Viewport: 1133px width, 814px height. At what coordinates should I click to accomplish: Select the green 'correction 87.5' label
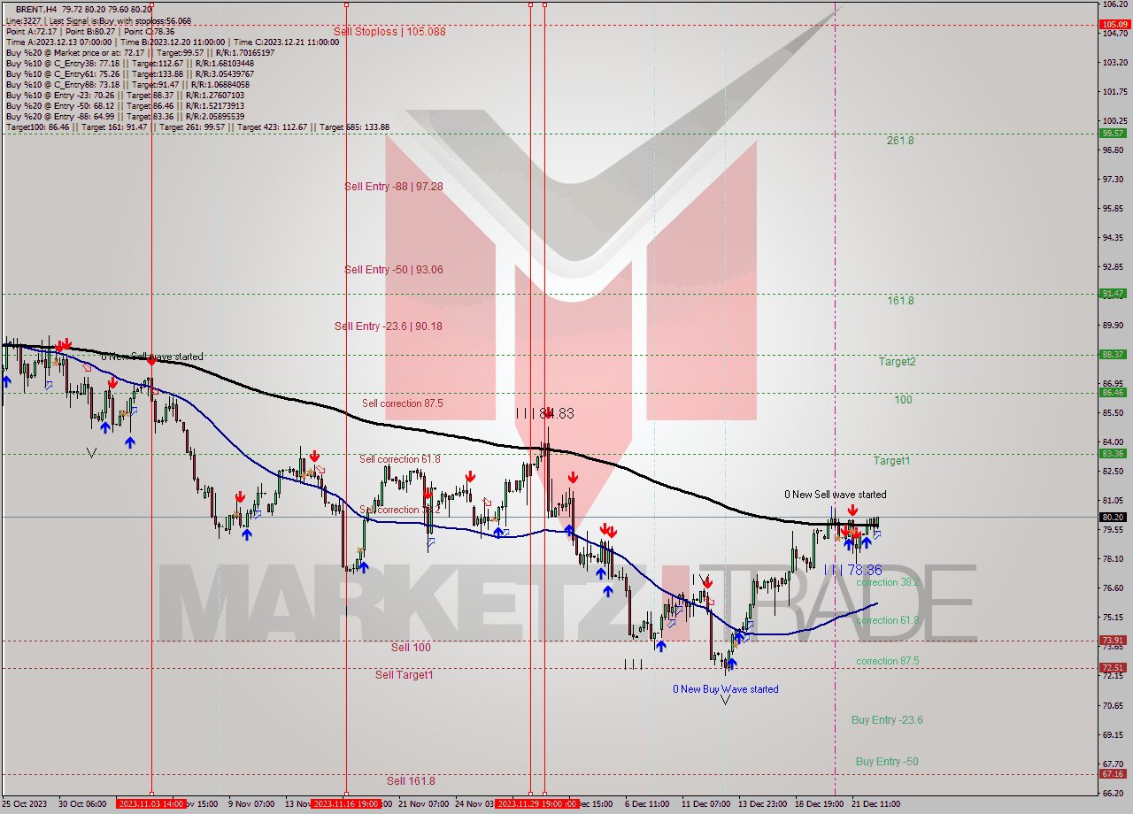pyautogui.click(x=888, y=660)
